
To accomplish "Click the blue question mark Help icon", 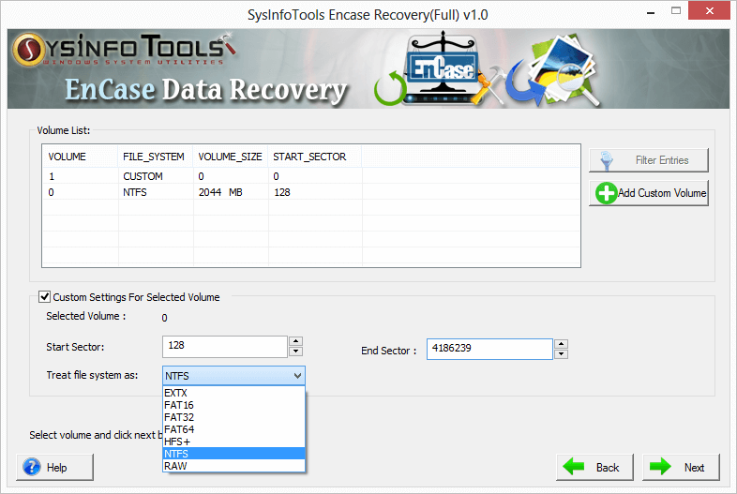I will coord(32,467).
